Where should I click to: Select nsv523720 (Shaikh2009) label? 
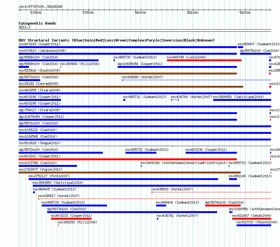click(257, 222)
